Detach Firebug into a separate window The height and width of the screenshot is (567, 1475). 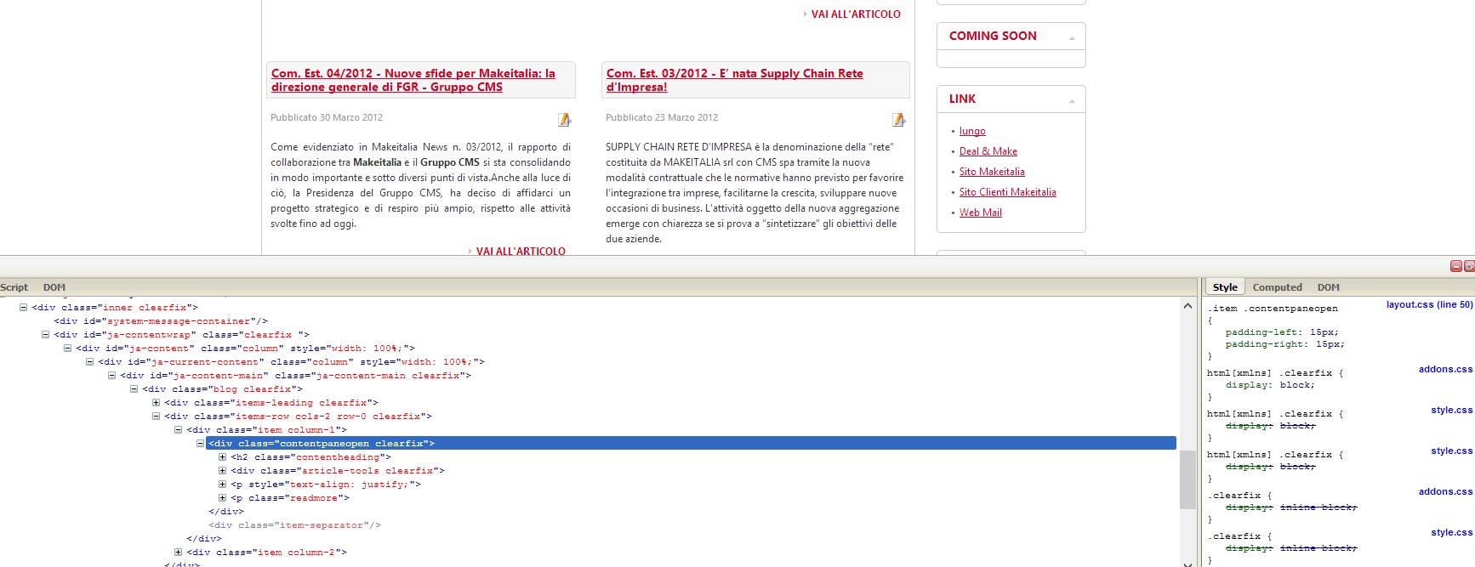1469,266
